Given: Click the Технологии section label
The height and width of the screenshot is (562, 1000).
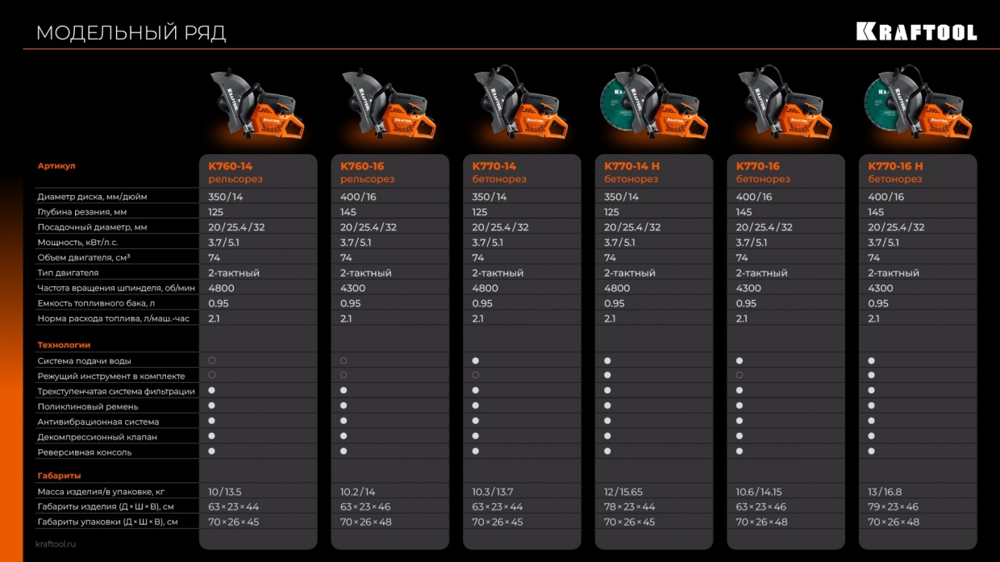Looking at the screenshot, I should 64,345.
